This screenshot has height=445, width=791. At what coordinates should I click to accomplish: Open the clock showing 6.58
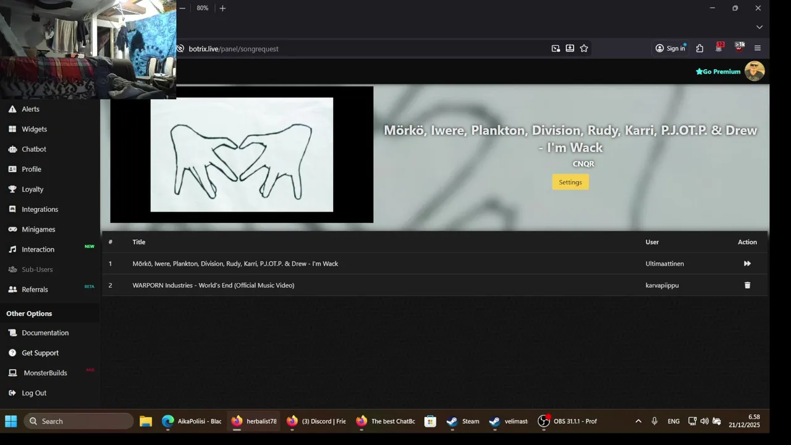[x=744, y=421]
